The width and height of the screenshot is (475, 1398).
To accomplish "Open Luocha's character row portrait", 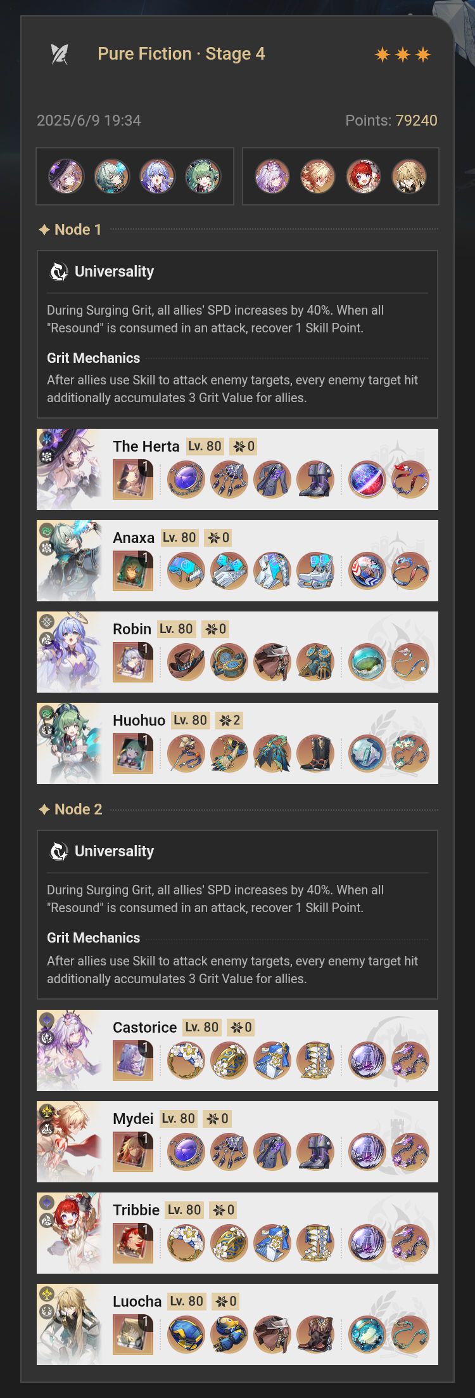I will 69,1324.
